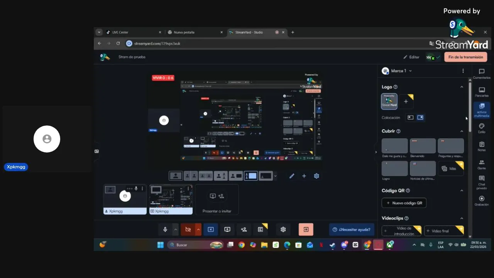Open microphone options arrow

coord(176,229)
